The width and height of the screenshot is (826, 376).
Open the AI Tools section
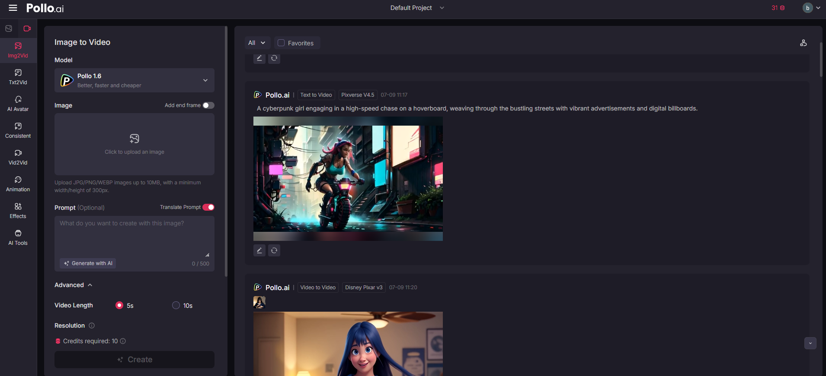tap(18, 238)
